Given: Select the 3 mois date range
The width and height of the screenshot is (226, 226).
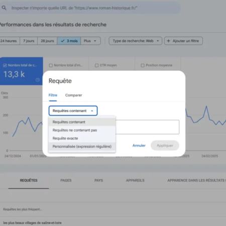Looking at the screenshot, I should tap(69, 41).
